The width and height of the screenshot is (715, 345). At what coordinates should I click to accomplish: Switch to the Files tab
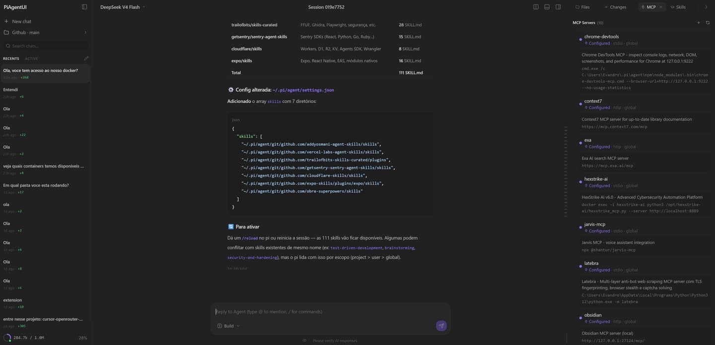click(x=582, y=7)
